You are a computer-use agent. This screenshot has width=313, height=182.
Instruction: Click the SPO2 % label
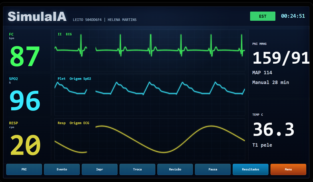coord(13,80)
